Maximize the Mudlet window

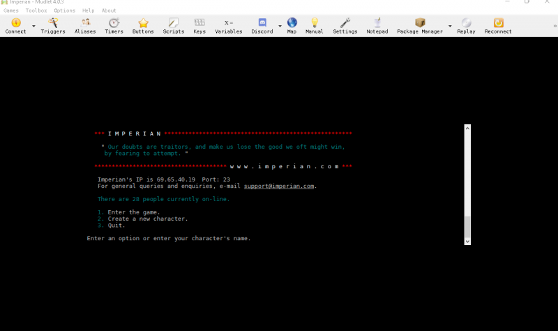pos(527,2)
